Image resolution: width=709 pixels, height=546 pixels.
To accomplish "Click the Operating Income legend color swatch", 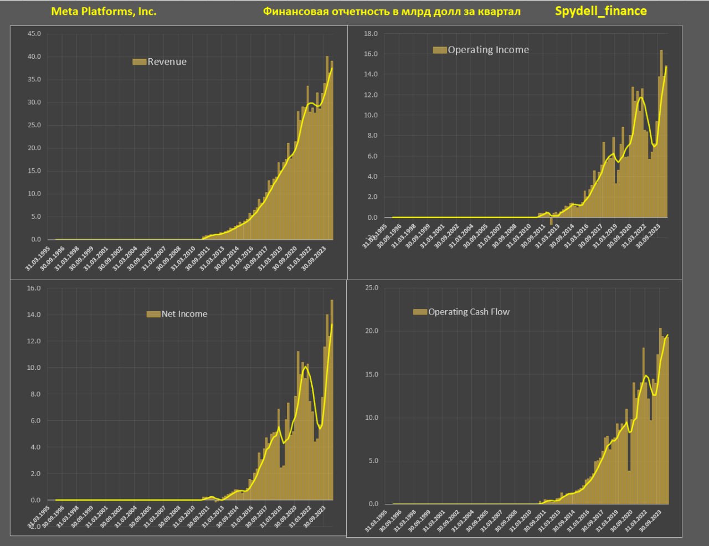I will (x=439, y=50).
